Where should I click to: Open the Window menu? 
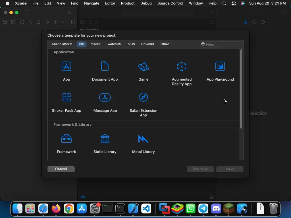point(196,3)
